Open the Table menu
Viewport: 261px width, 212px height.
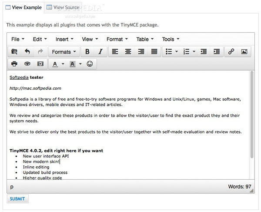click(x=145, y=39)
